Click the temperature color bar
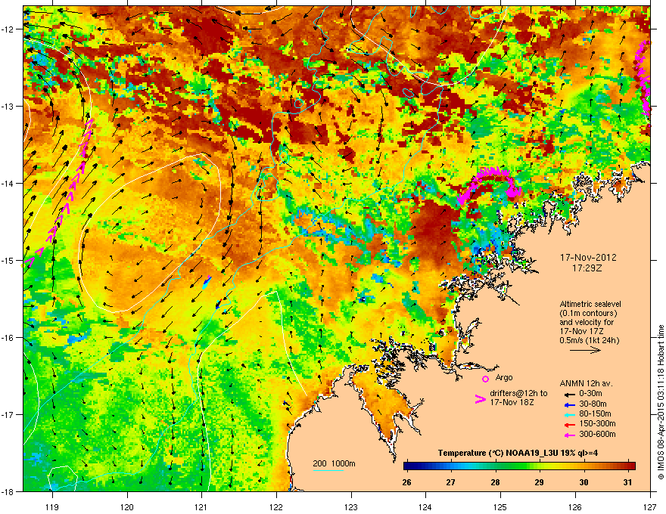The height and width of the screenshot is (514, 666). [x=519, y=466]
